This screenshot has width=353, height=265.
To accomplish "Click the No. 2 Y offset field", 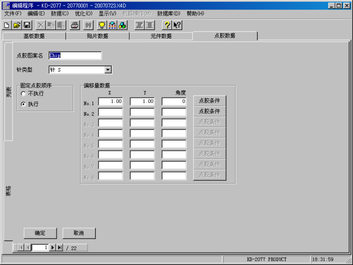I will [x=142, y=112].
